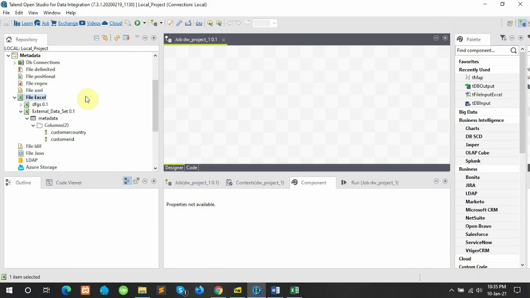Click the Repository scrollbar down arrow
The width and height of the screenshot is (530, 298).
click(x=155, y=168)
